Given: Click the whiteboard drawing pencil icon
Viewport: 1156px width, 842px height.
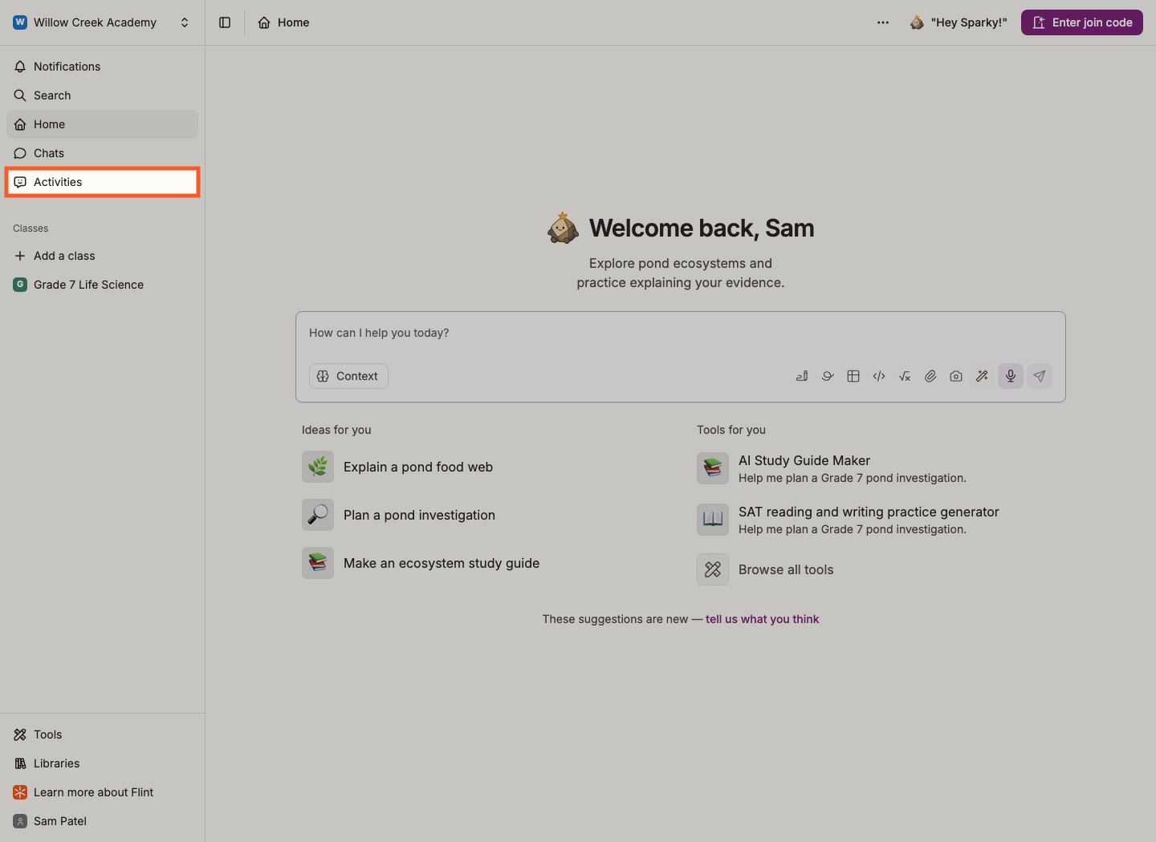Looking at the screenshot, I should click(802, 376).
